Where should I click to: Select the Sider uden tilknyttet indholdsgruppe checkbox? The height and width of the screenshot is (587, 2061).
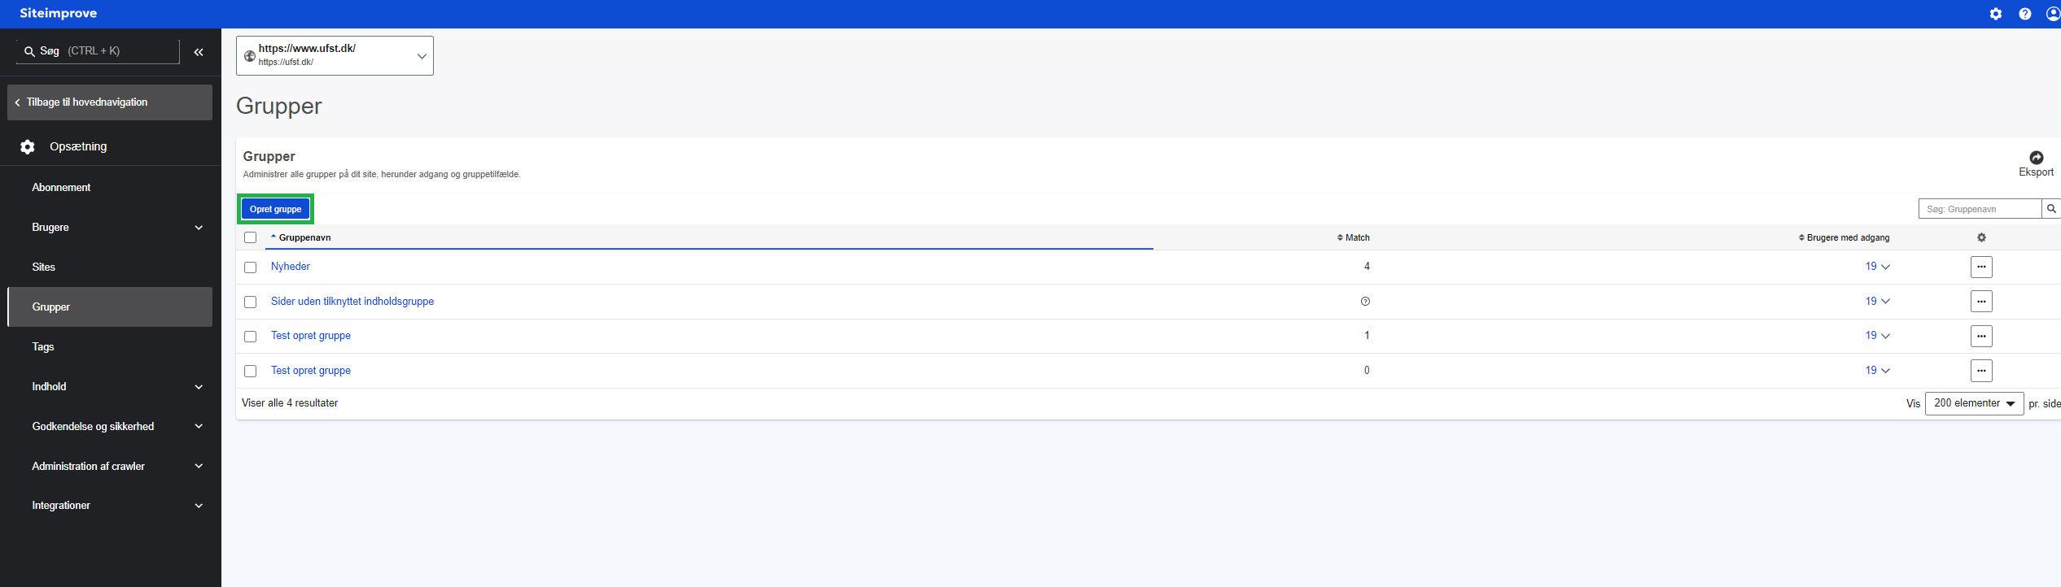point(251,302)
